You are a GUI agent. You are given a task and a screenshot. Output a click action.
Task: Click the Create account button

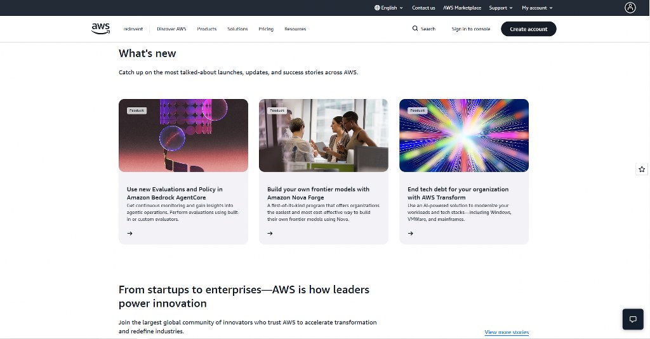tap(529, 29)
